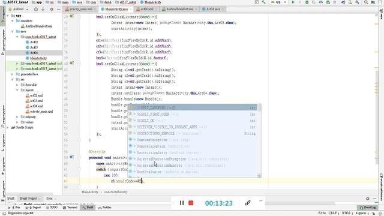Open the Run tool window
This screenshot has height=216, width=384.
14,208
